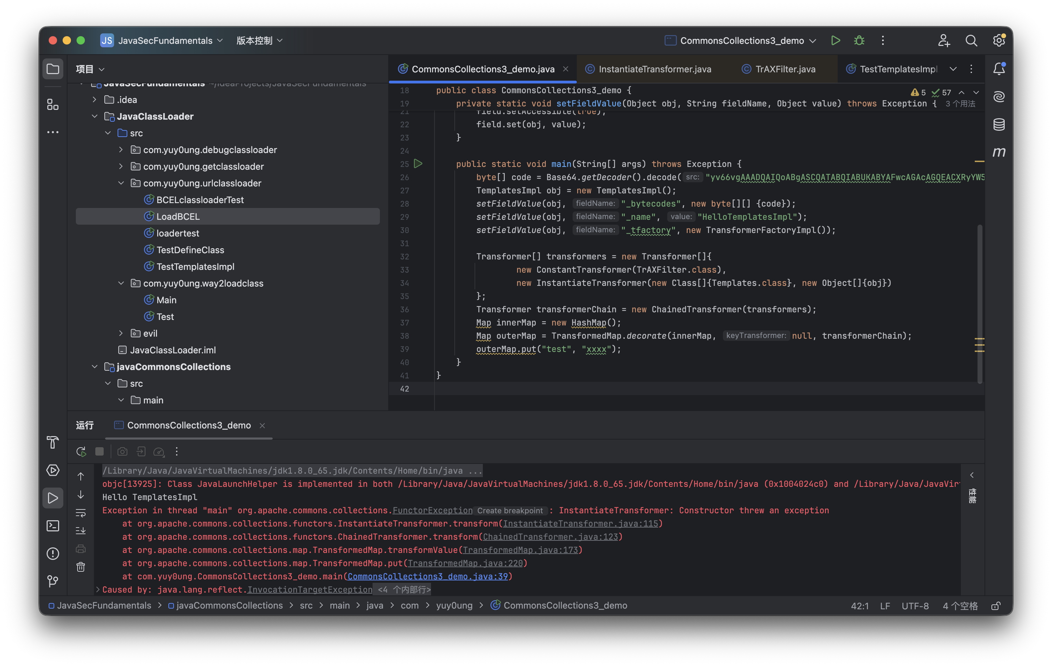The image size is (1052, 667).
Task: Open the CommonsCollections3_demo.java:39 stack trace link
Action: point(427,576)
